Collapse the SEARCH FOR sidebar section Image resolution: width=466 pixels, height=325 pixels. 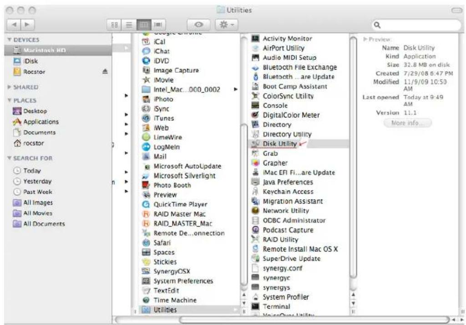click(x=10, y=158)
